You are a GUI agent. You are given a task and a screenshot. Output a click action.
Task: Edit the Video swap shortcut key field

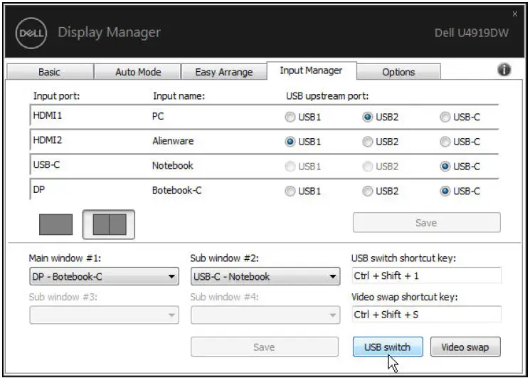click(426, 315)
